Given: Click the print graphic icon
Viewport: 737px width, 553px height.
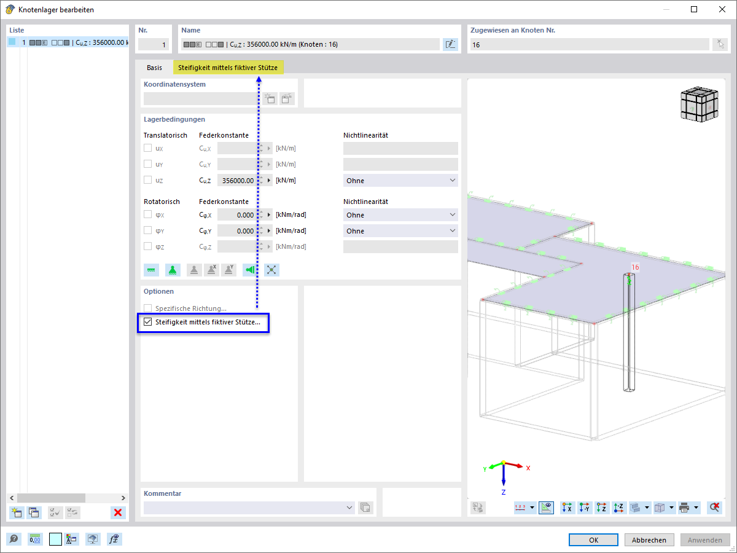Looking at the screenshot, I should pos(685,508).
